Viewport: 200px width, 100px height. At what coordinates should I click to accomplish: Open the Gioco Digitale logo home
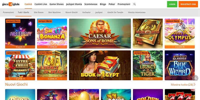pyautogui.click(x=11, y=4)
